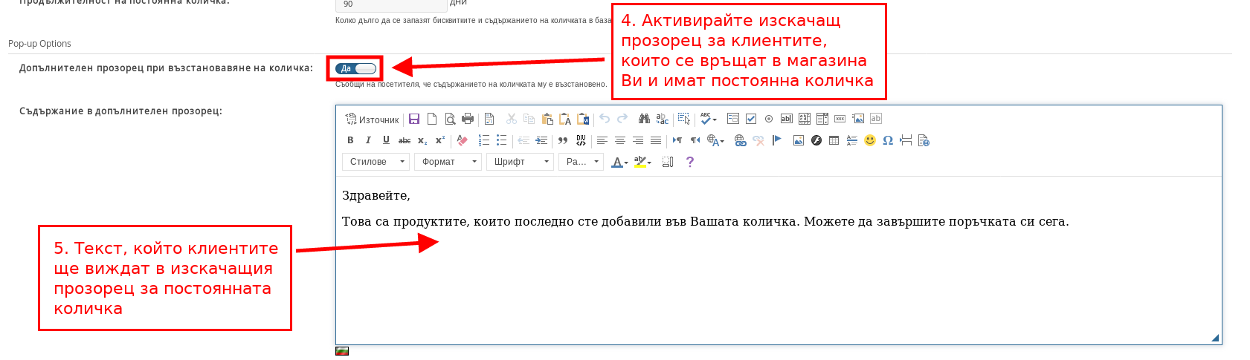Apply Italic formatting
Viewport: 1250px width, 360px height.
pyautogui.click(x=368, y=140)
